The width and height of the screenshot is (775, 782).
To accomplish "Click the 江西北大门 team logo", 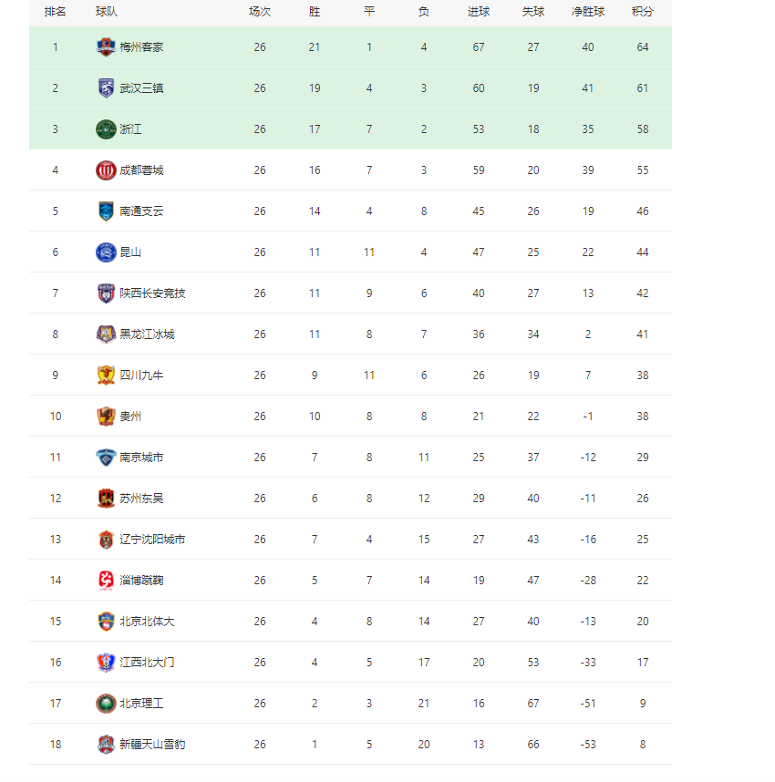I will pos(106,663).
